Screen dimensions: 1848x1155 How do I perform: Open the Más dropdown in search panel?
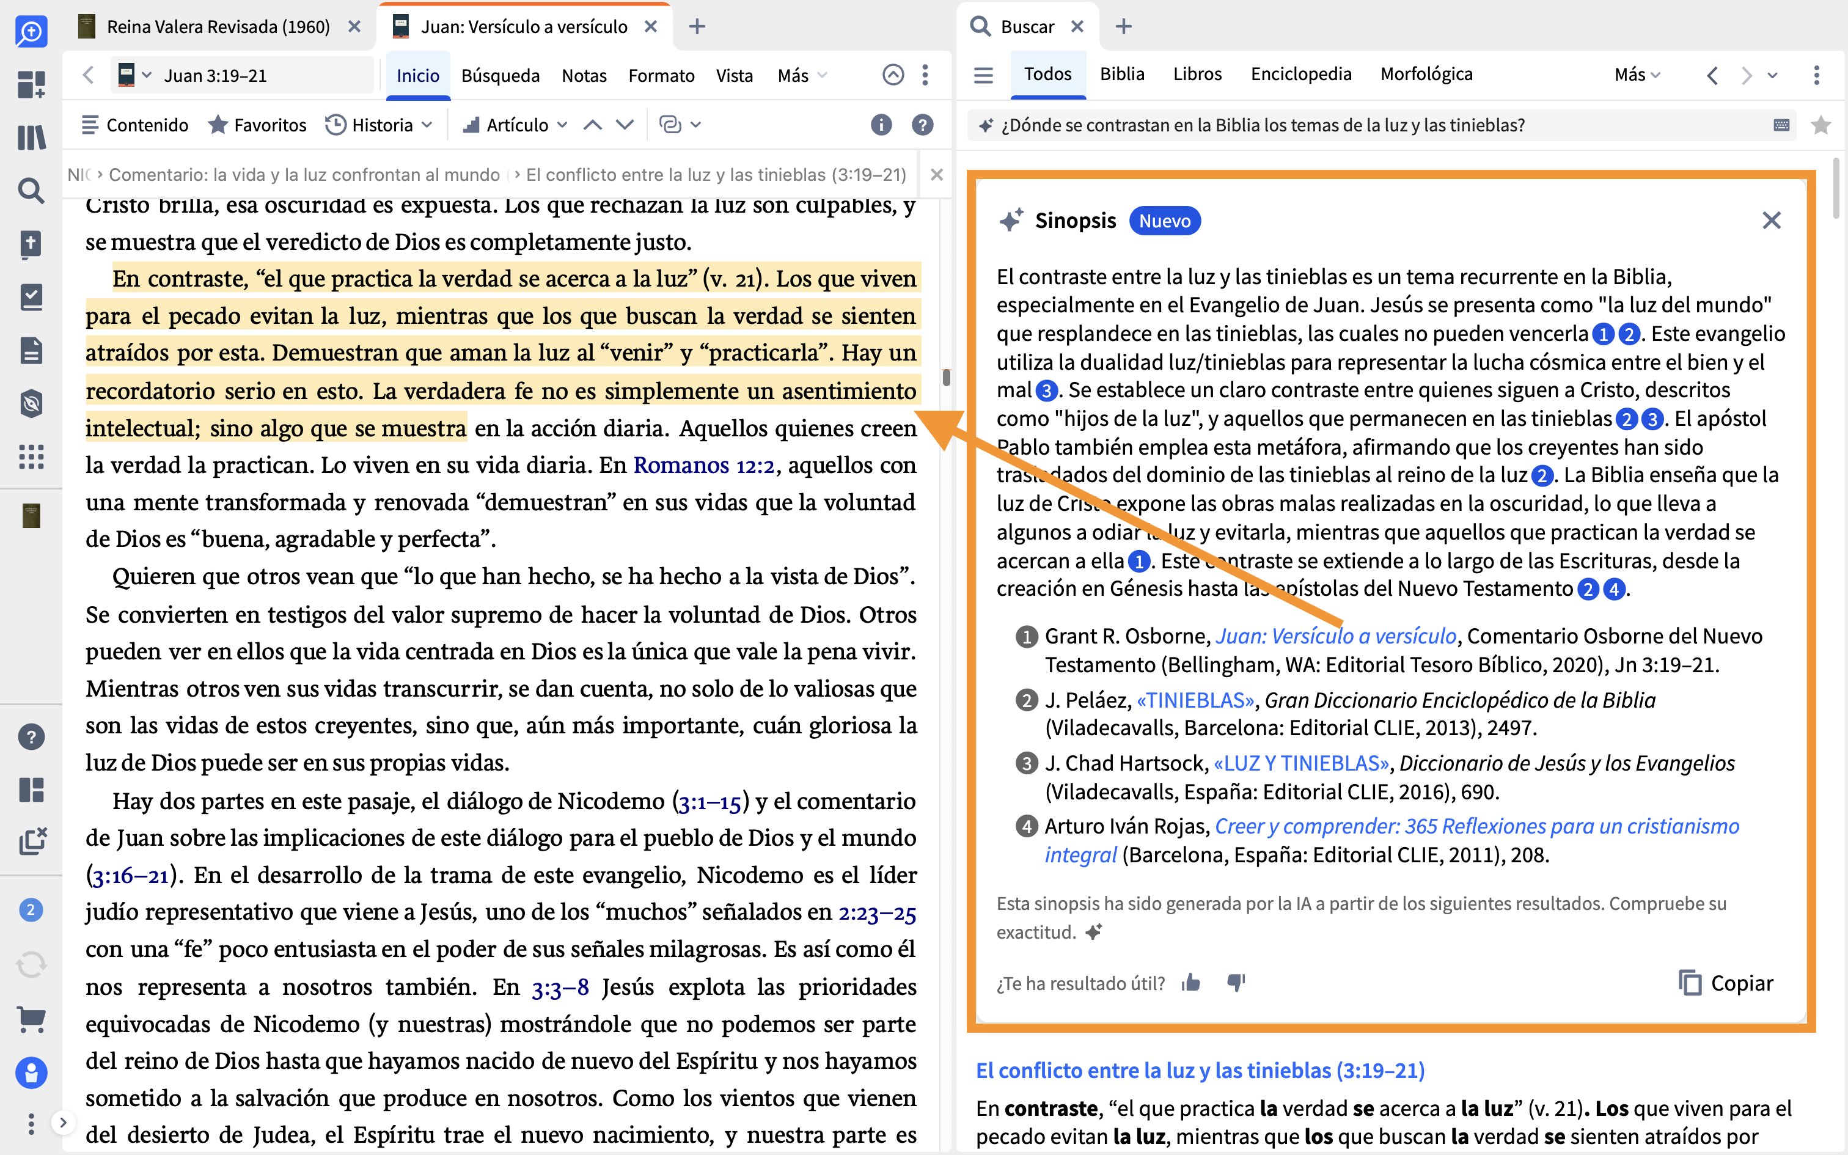tap(1637, 75)
